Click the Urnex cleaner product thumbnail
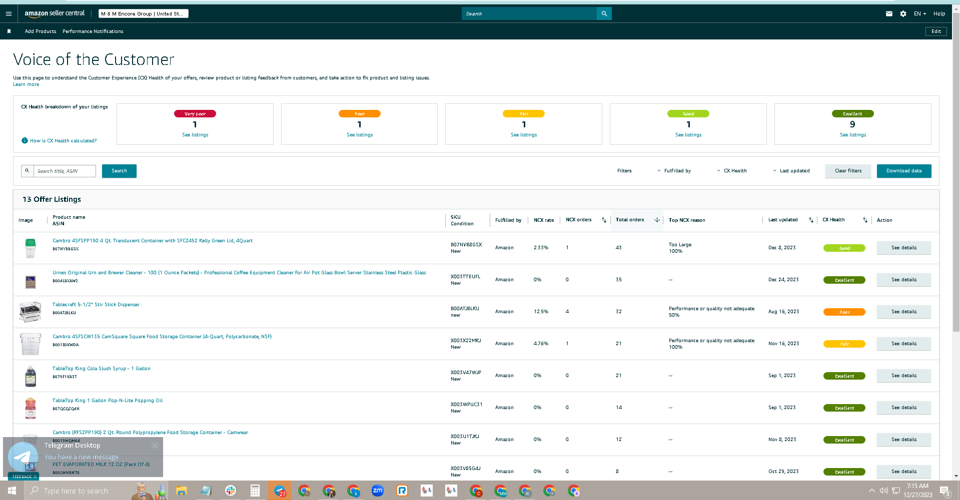Viewport: 960px width, 500px height. [31, 281]
